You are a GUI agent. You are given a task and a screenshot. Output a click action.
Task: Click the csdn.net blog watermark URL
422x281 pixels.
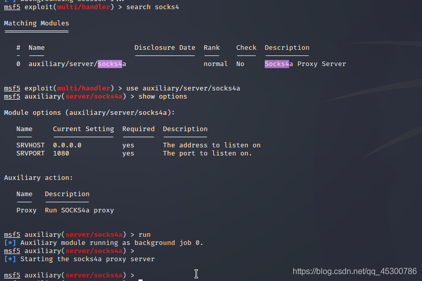[x=354, y=271]
